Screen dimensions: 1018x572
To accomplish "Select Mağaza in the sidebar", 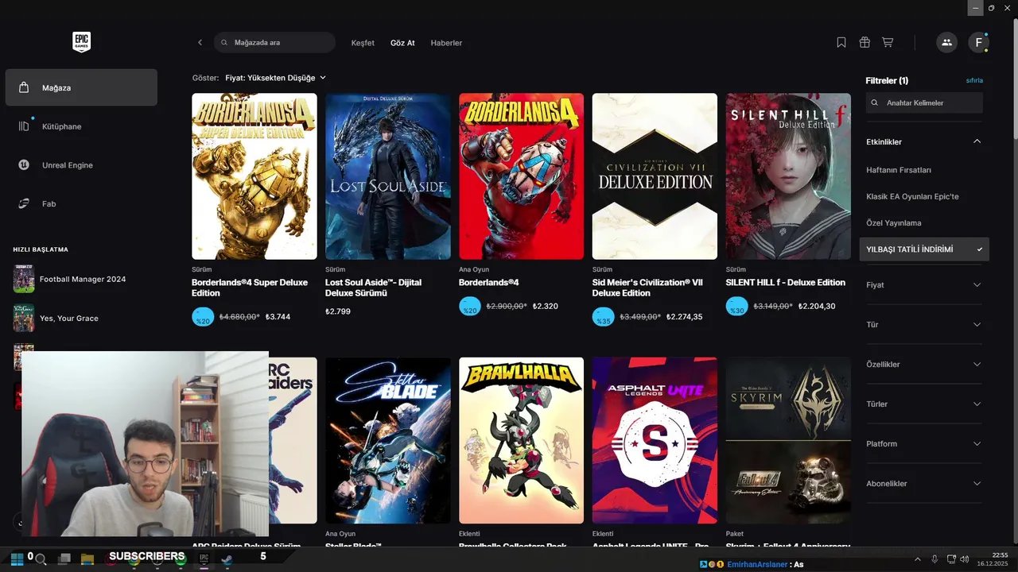I will pyautogui.click(x=81, y=87).
